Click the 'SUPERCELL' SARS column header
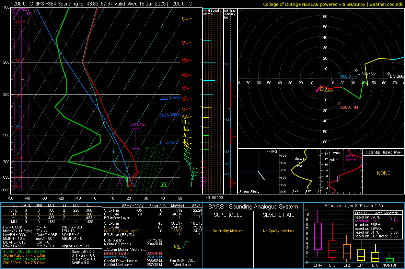The image size is (405, 269). click(x=228, y=215)
